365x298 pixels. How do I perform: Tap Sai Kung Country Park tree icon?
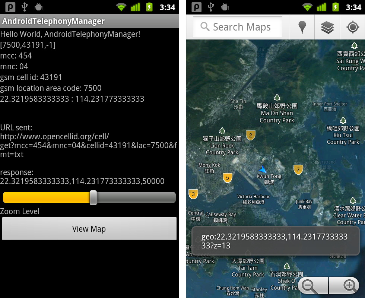click(354, 45)
